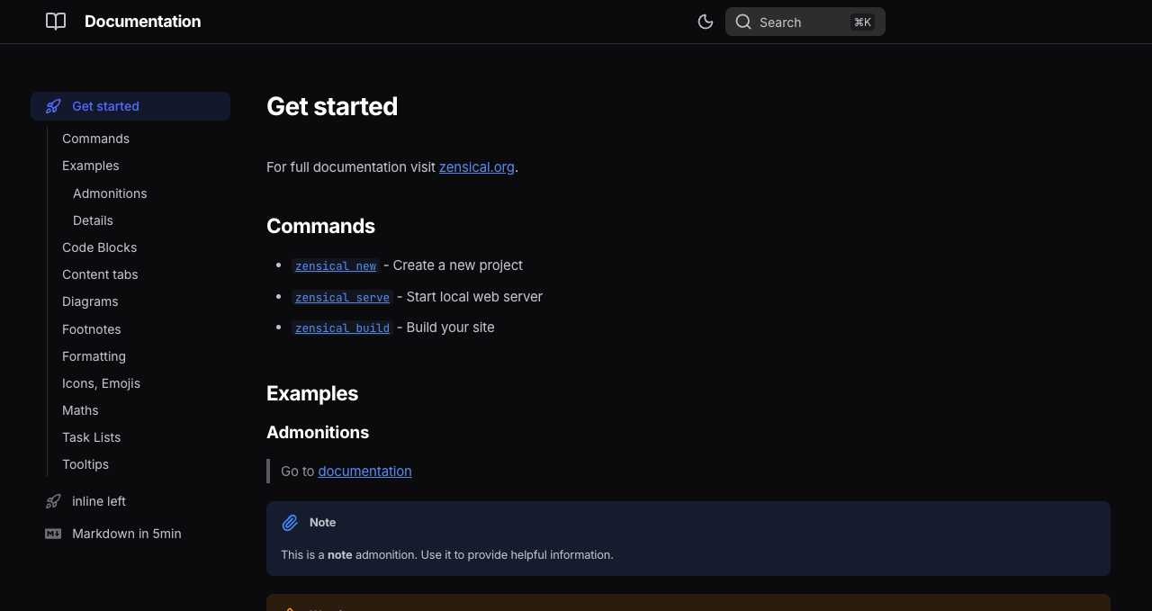1152x611 pixels.
Task: Click rocket icon next to Get started
Action: [x=53, y=106]
